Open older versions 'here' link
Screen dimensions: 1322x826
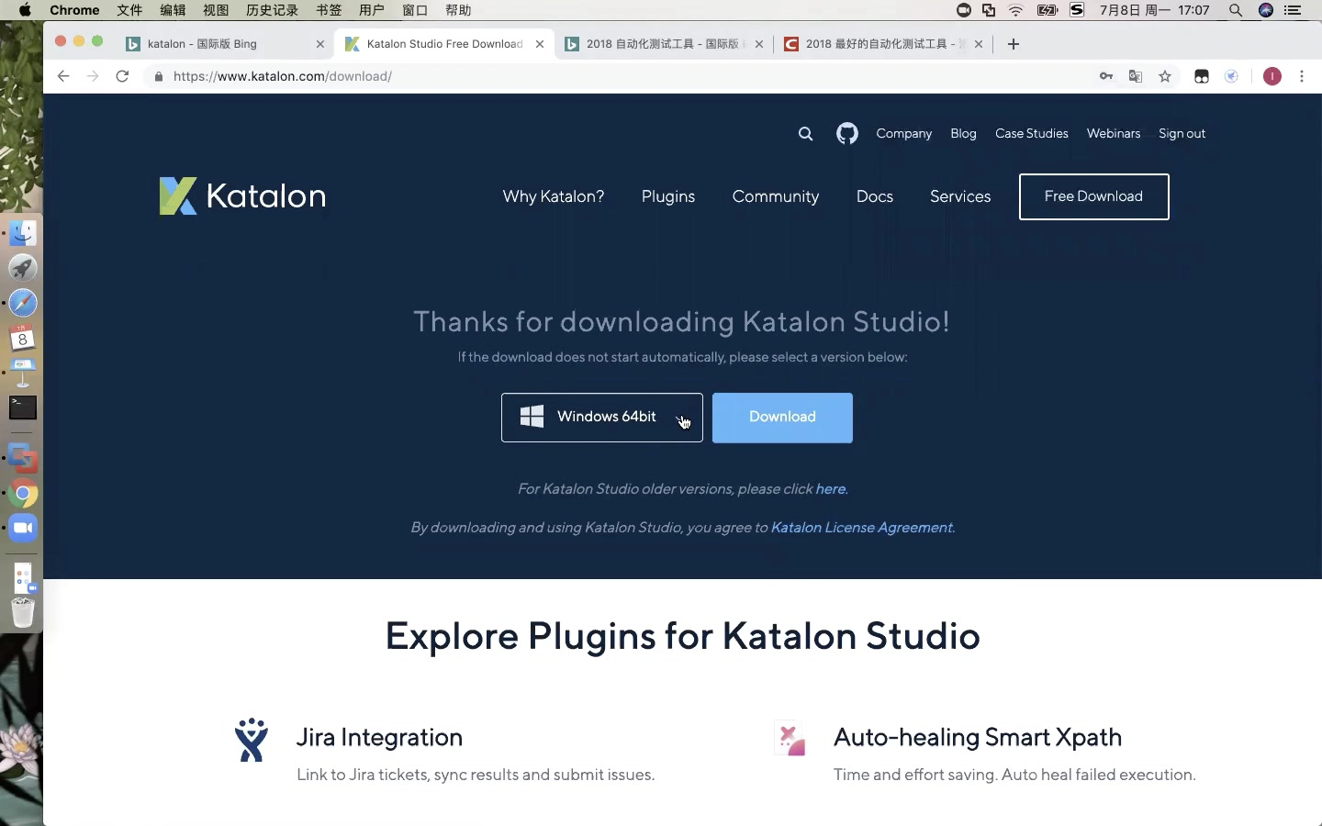830,489
